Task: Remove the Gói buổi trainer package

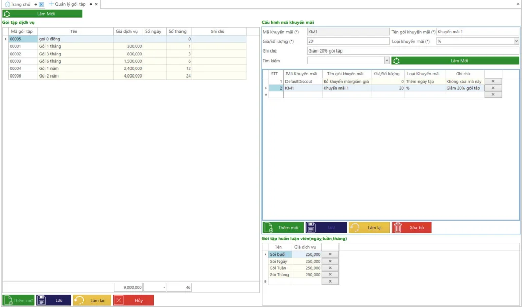Action: tap(330, 254)
